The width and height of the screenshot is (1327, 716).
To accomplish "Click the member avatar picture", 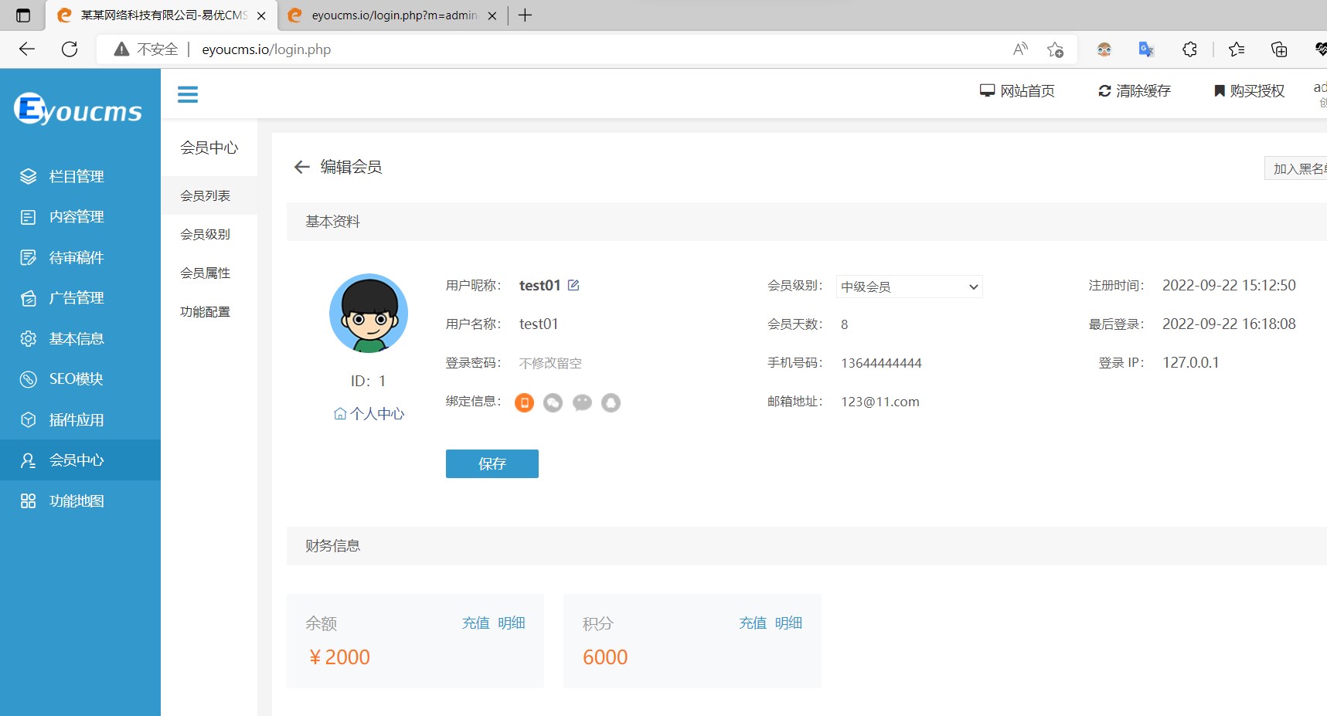I will [x=369, y=314].
